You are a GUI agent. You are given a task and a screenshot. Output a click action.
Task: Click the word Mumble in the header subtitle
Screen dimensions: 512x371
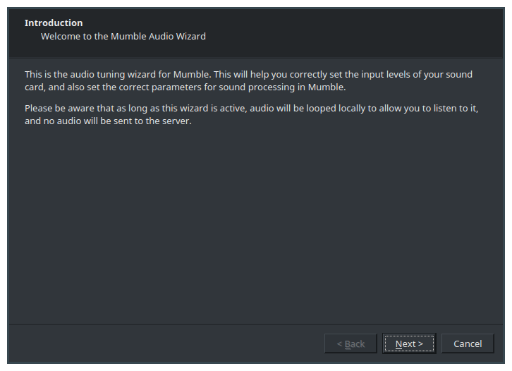tap(128, 36)
